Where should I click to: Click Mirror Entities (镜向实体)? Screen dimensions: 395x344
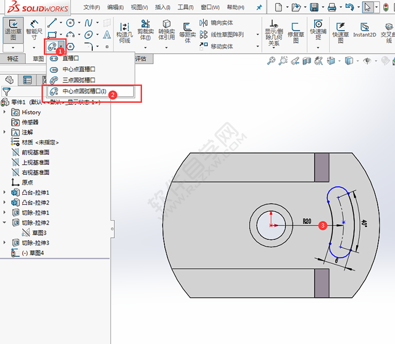coord(216,23)
